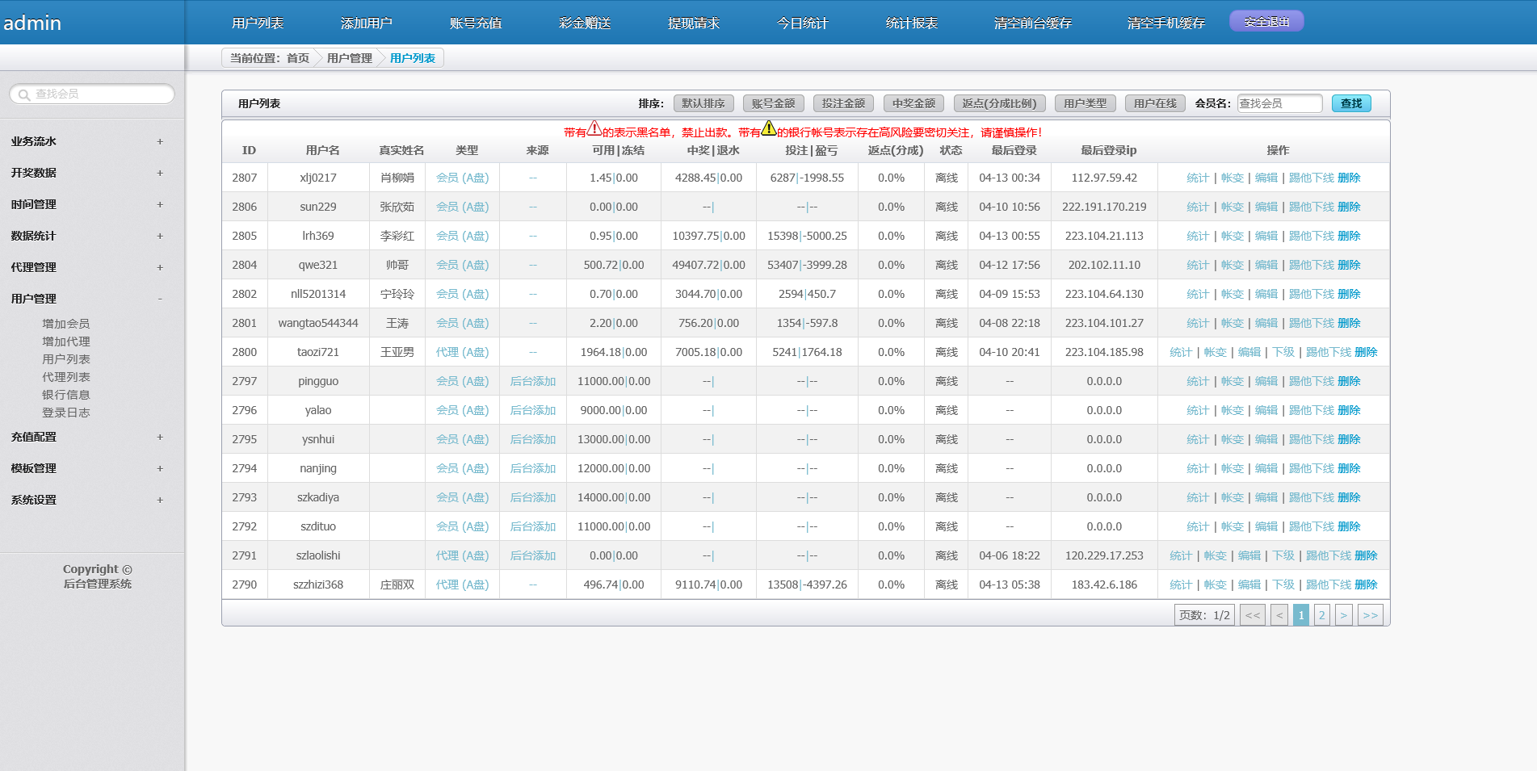Click username cell szkadiya
This screenshot has width=1537, height=771.
pyautogui.click(x=318, y=497)
